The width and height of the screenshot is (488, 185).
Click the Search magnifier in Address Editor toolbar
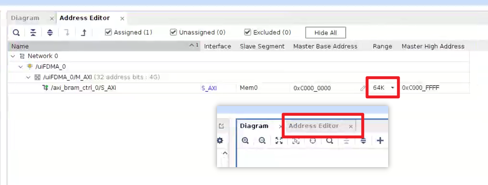(x=16, y=32)
